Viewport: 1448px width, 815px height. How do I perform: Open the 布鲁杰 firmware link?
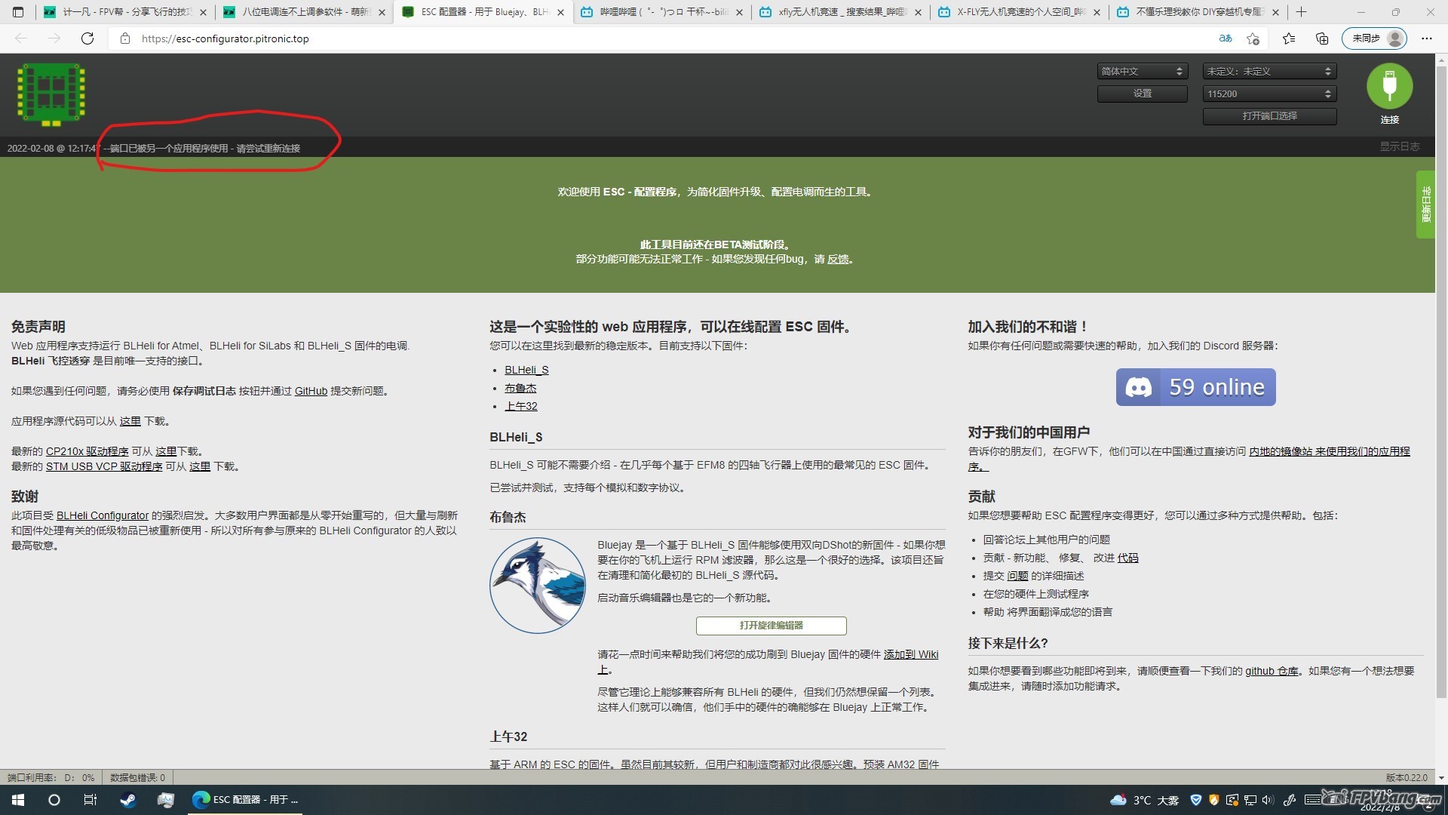click(x=520, y=388)
